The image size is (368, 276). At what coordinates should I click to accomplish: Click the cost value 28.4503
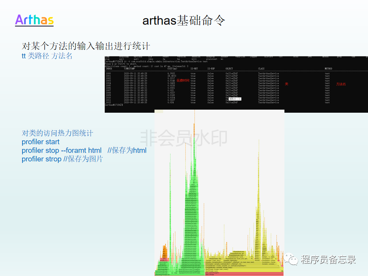pos(172,76)
